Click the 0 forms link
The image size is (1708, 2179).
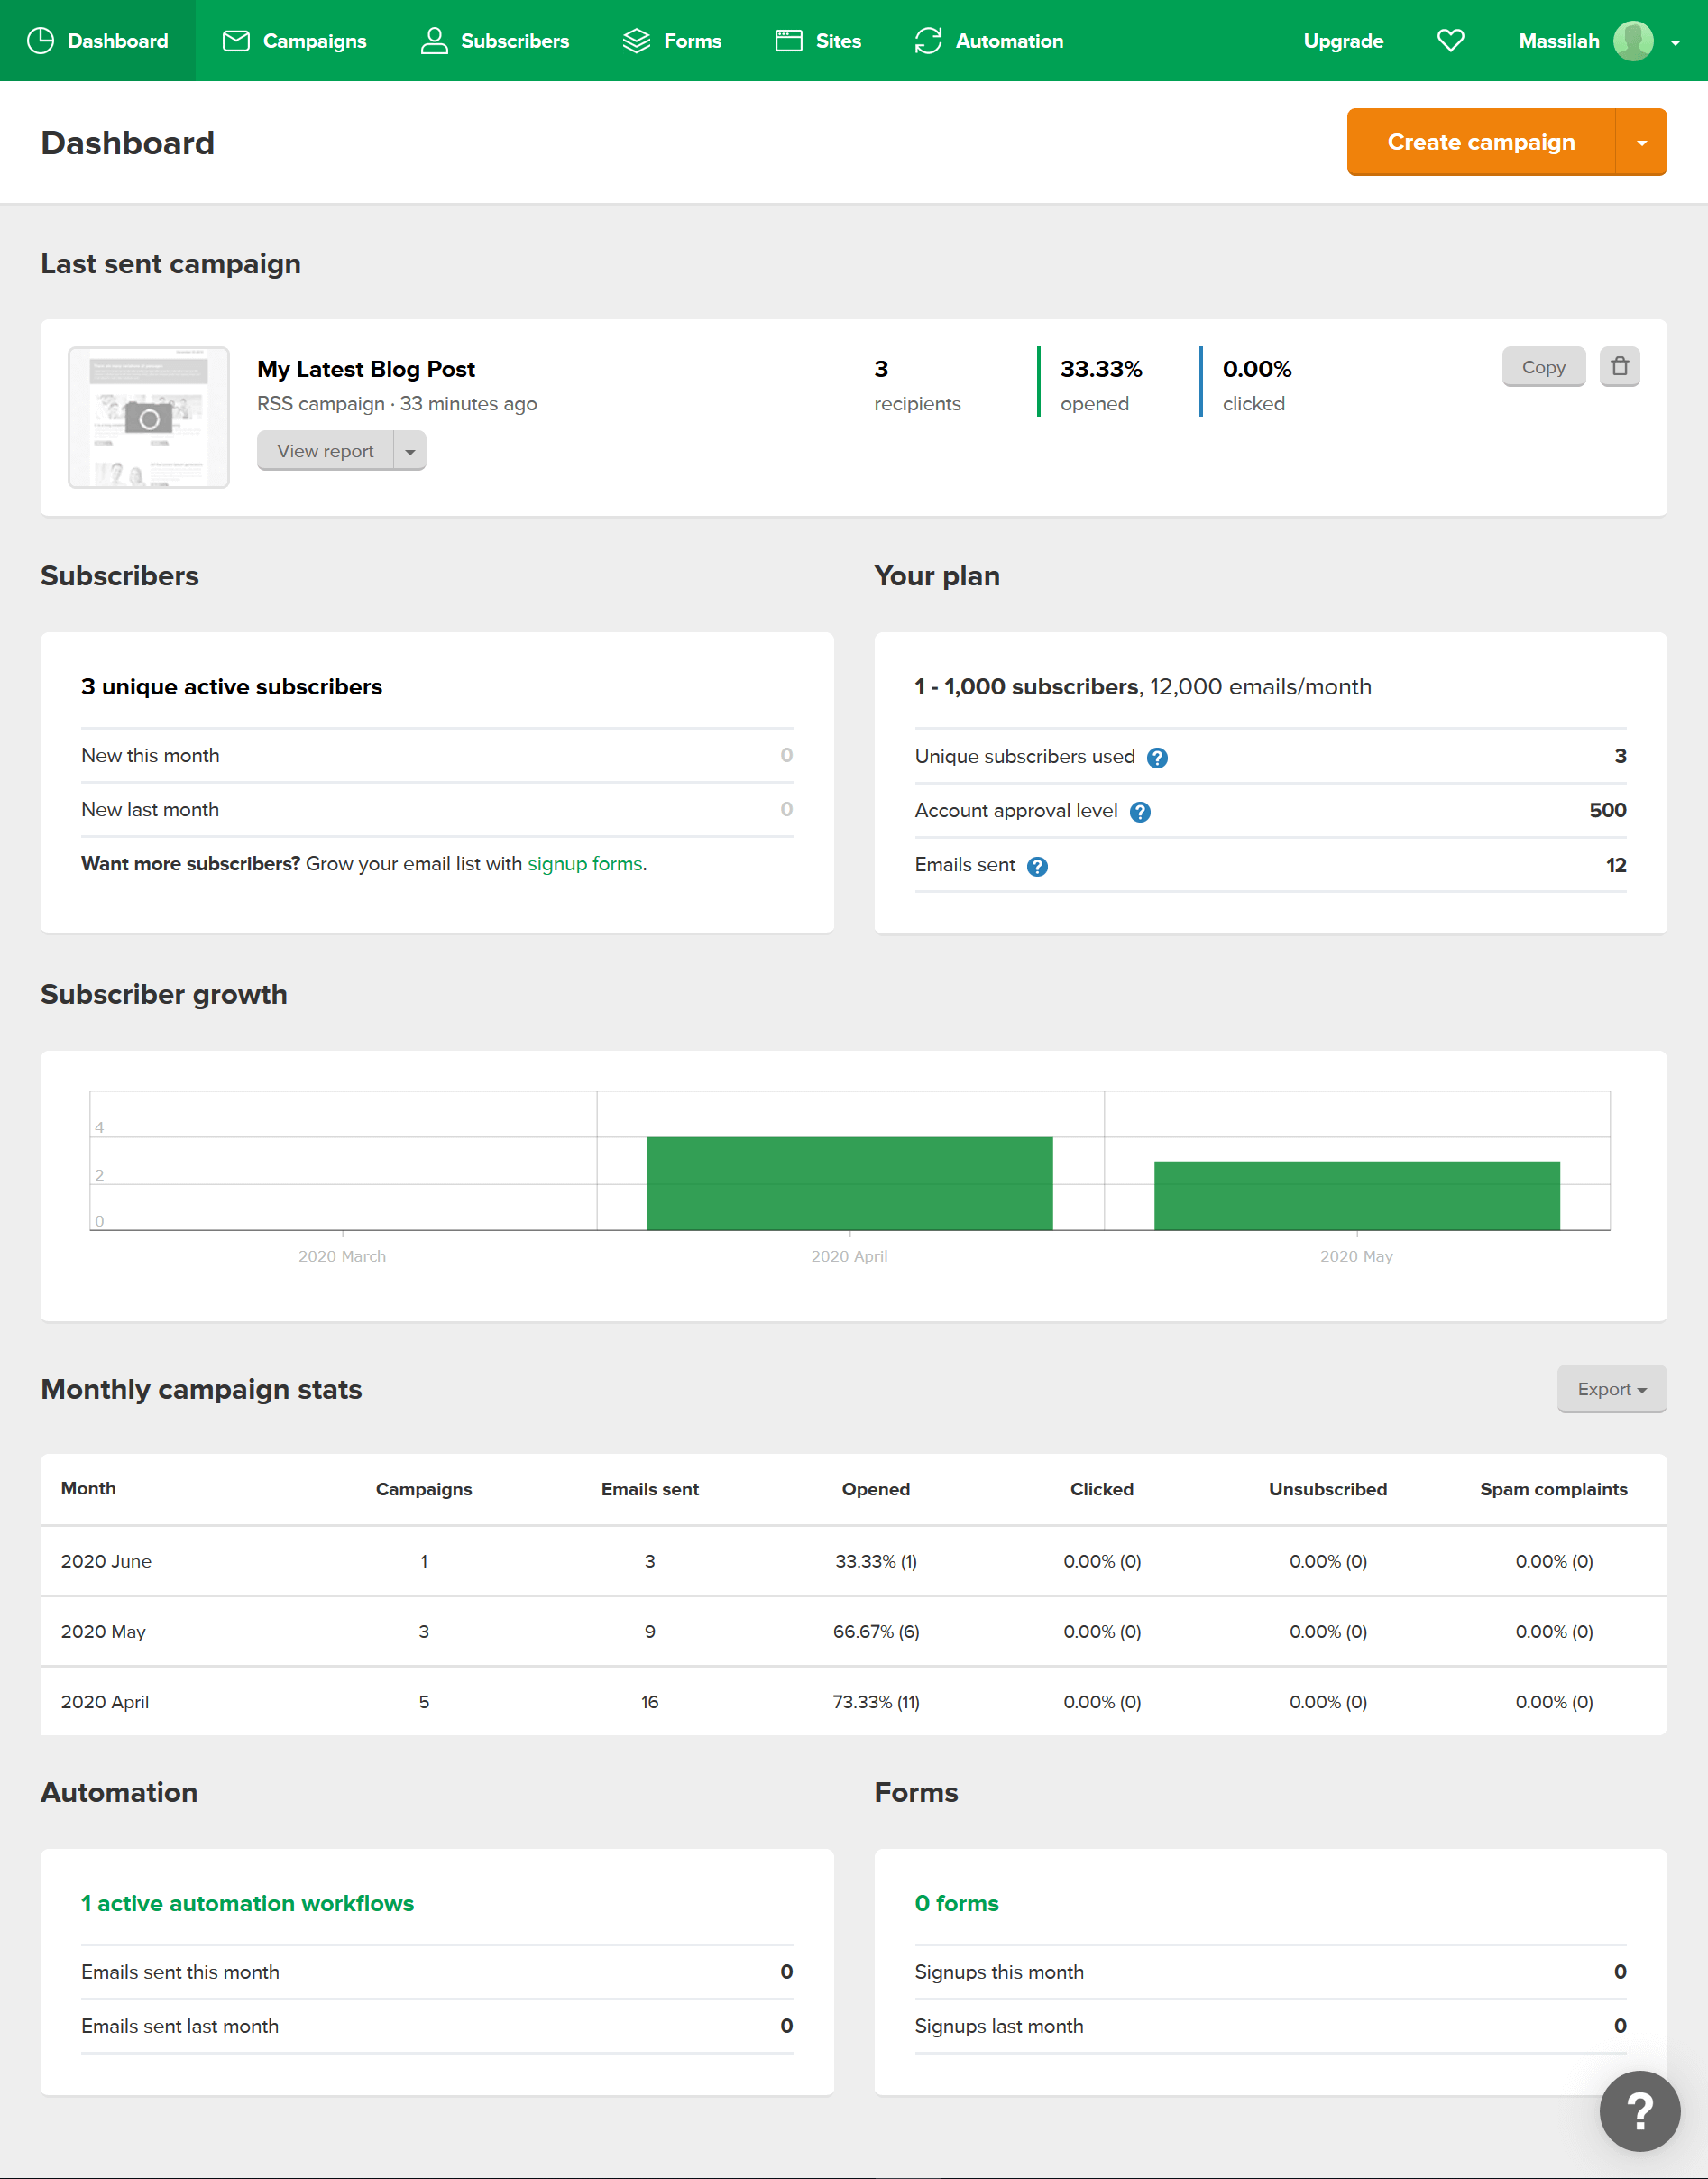pyautogui.click(x=956, y=1903)
